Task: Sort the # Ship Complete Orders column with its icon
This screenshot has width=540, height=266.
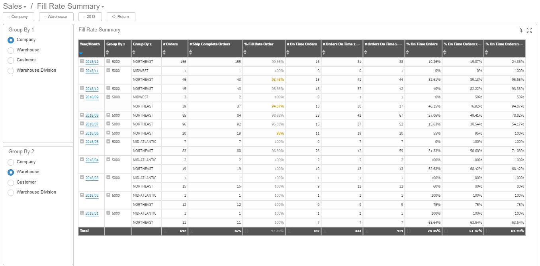Action: (x=191, y=53)
